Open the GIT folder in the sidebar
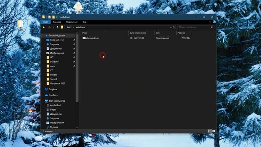 click(52, 57)
